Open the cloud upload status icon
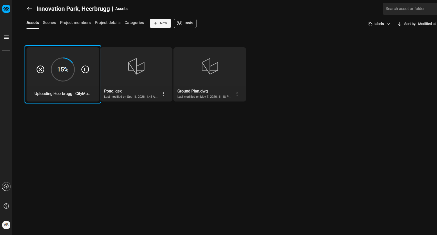Screen dimensions: 437x235 (6, 186)
